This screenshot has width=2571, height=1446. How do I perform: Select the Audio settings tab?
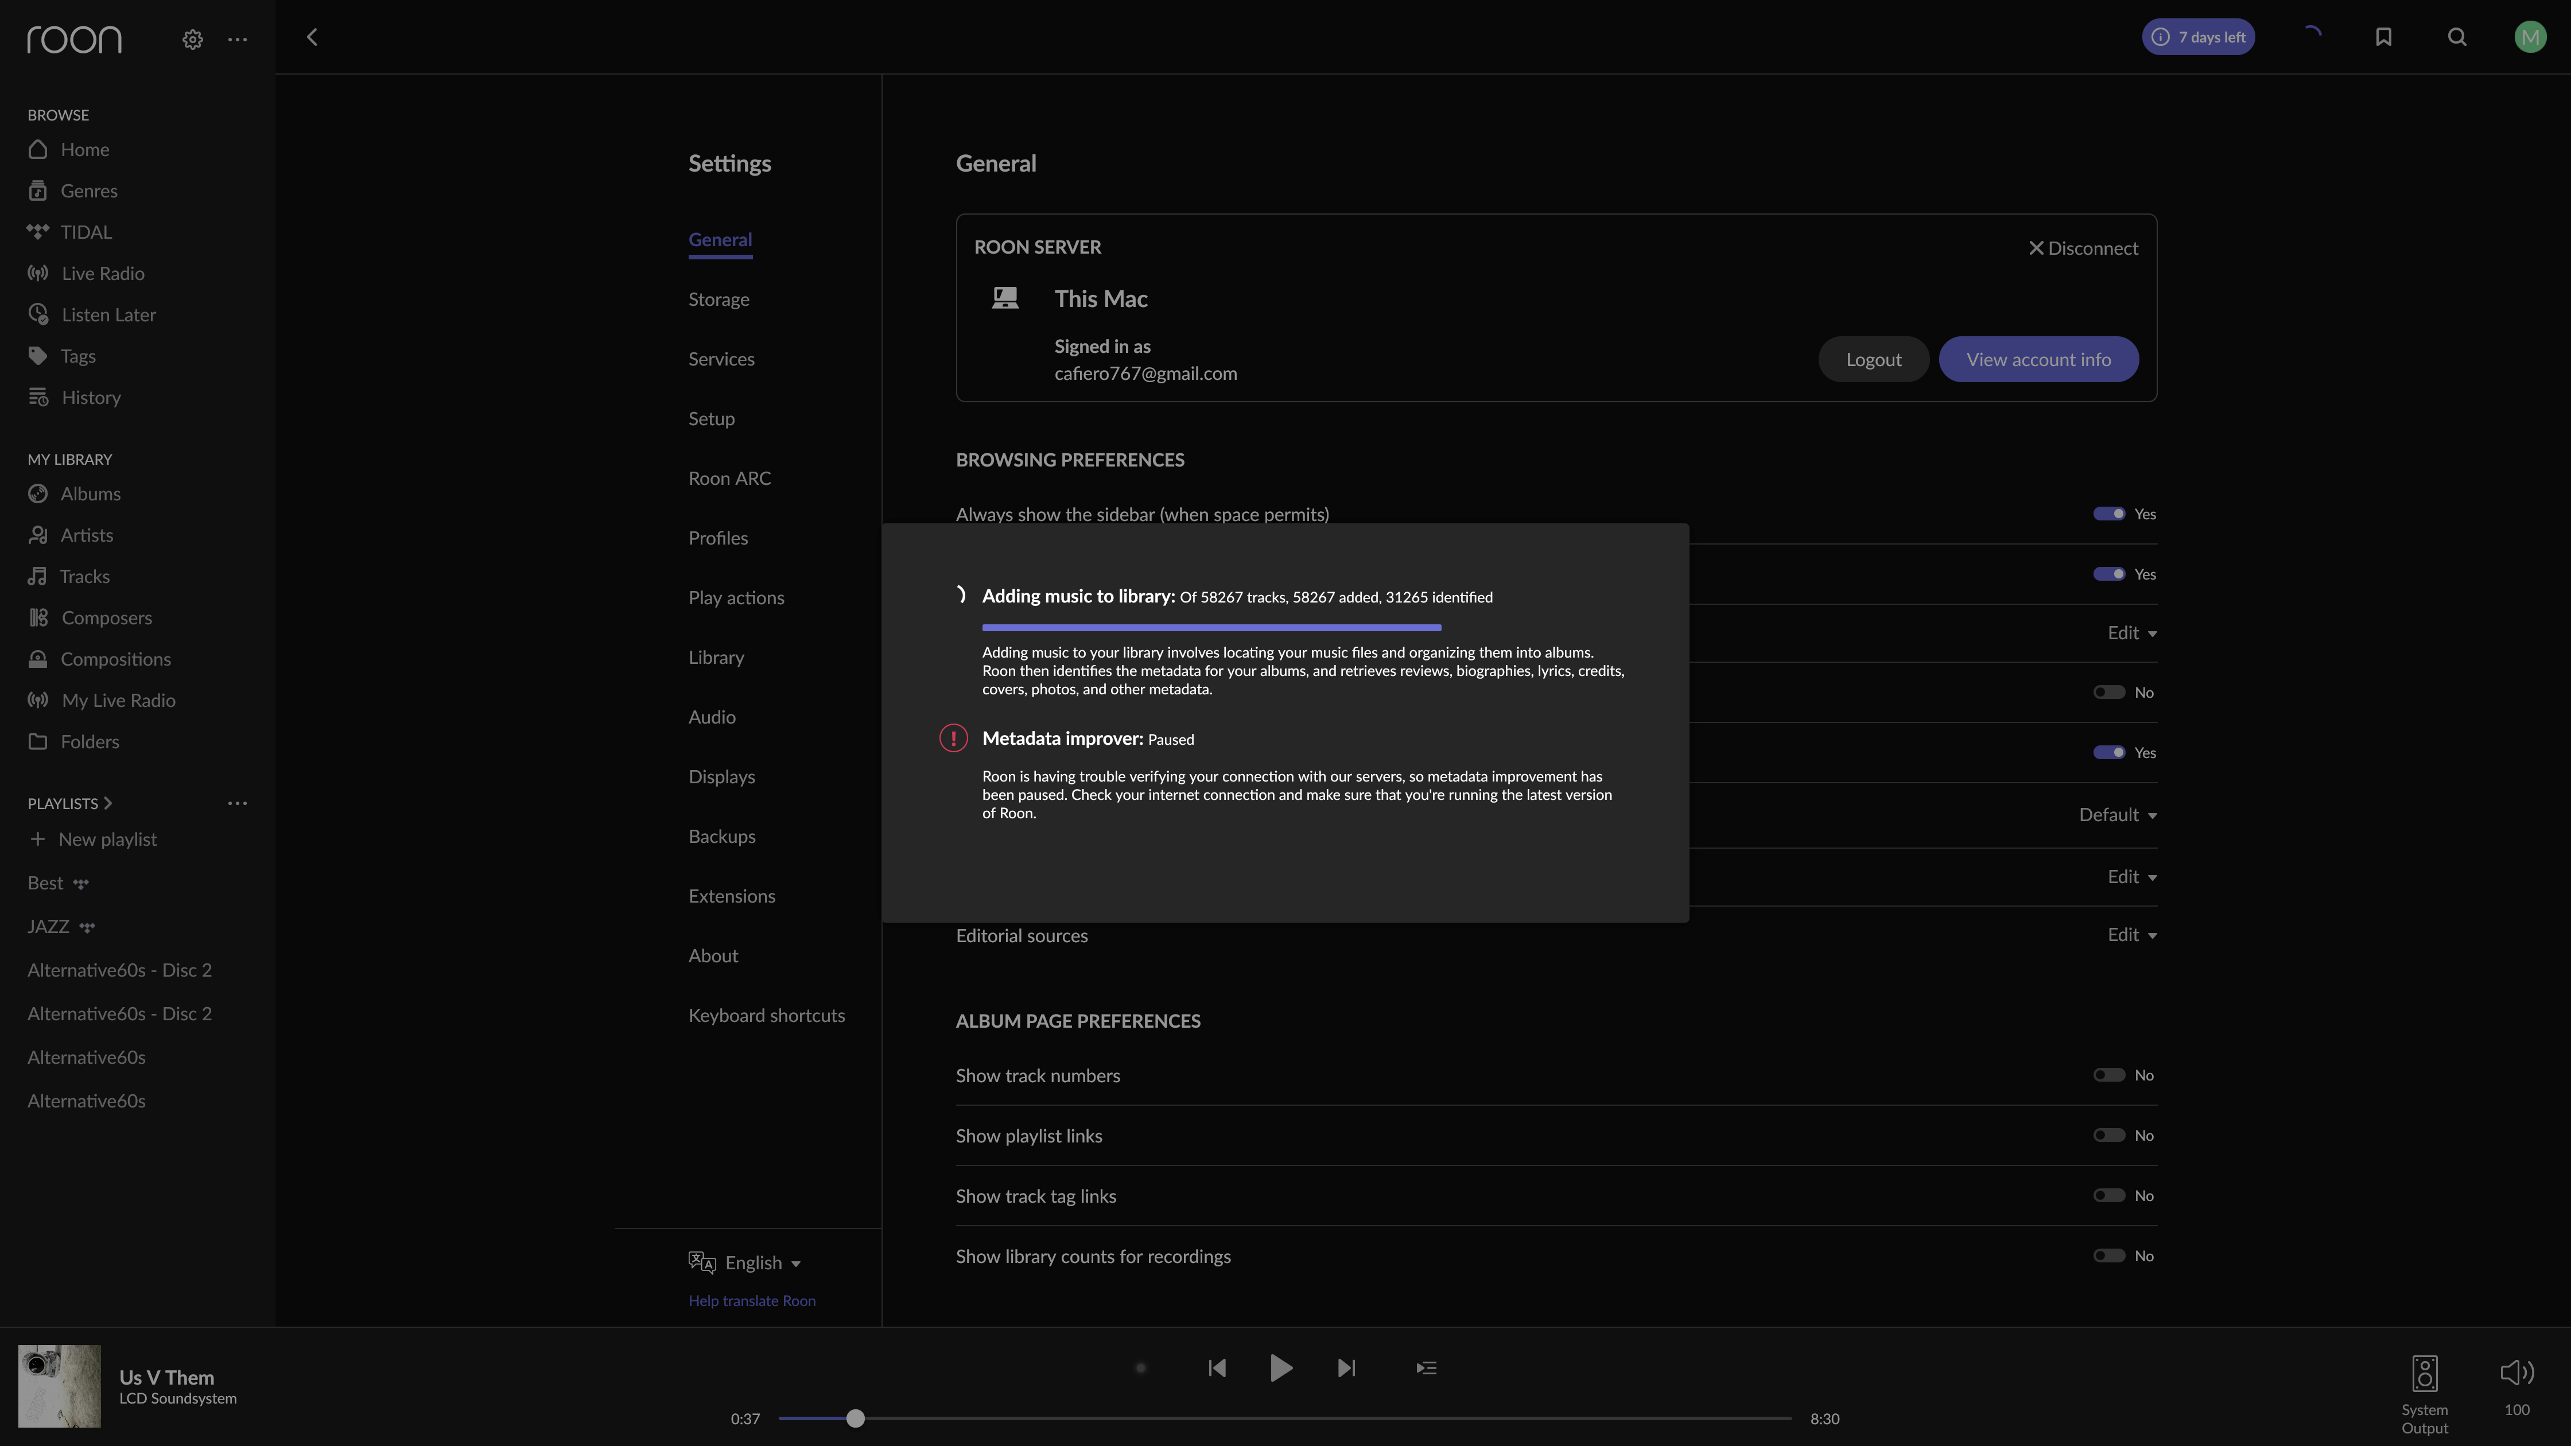click(712, 717)
